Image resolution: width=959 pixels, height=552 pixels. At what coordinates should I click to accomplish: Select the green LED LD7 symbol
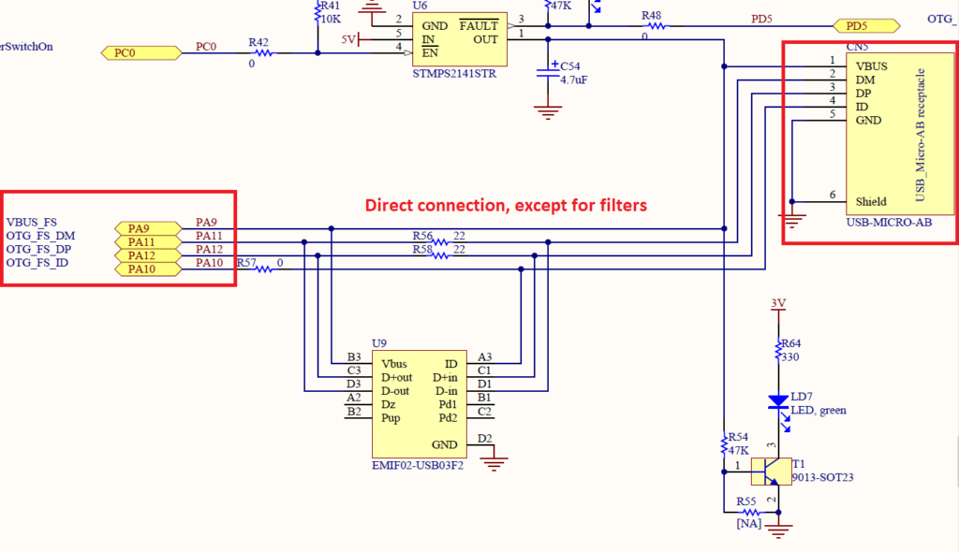point(777,402)
